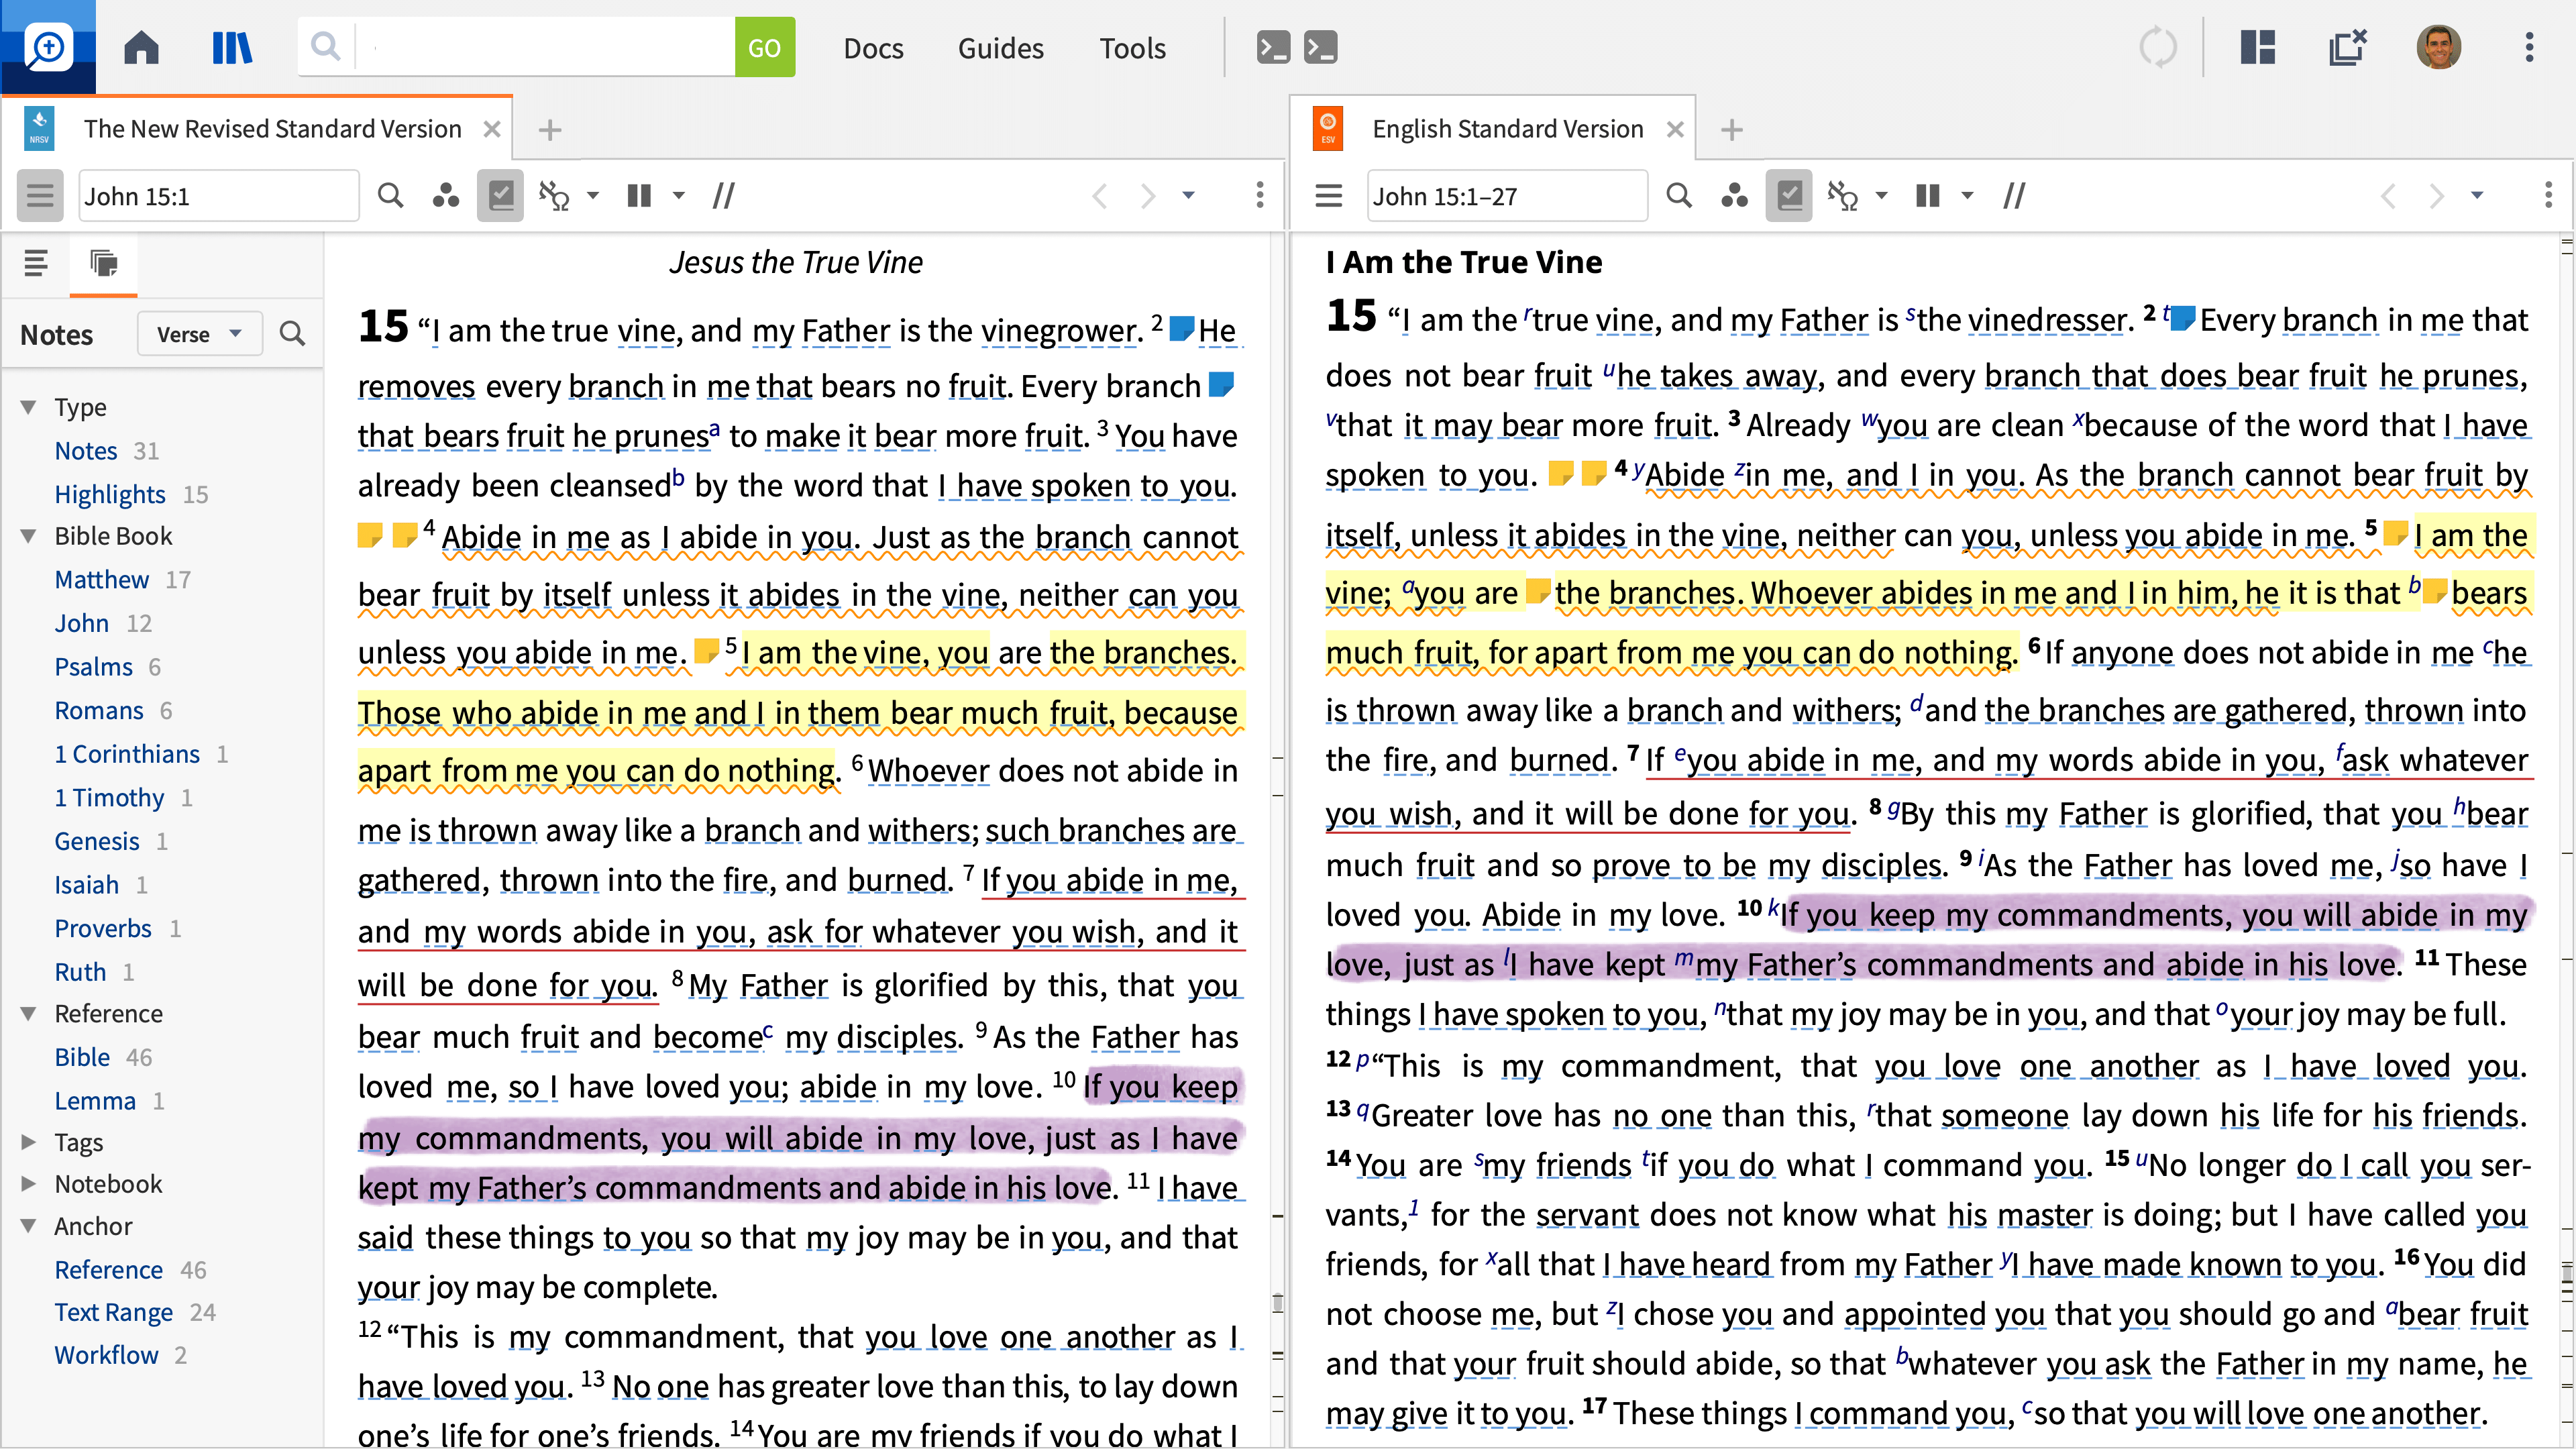2576x1449 pixels.
Task: Open the Home page icon
Action: click(x=141, y=47)
